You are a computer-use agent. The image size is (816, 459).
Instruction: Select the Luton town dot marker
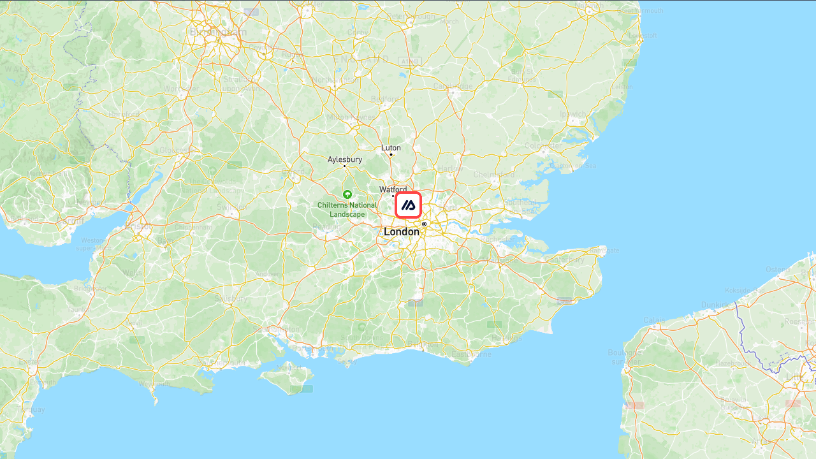391,154
